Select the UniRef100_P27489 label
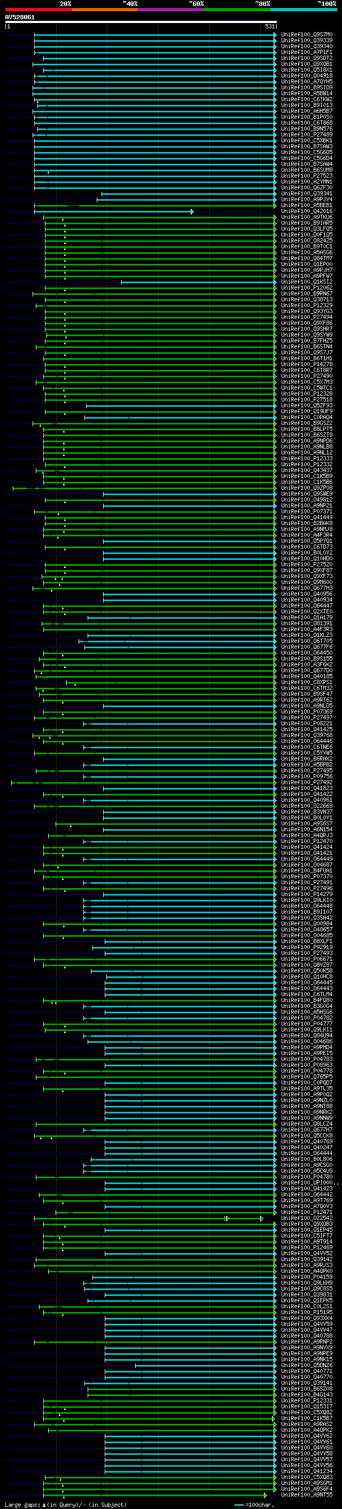 tap(307, 135)
